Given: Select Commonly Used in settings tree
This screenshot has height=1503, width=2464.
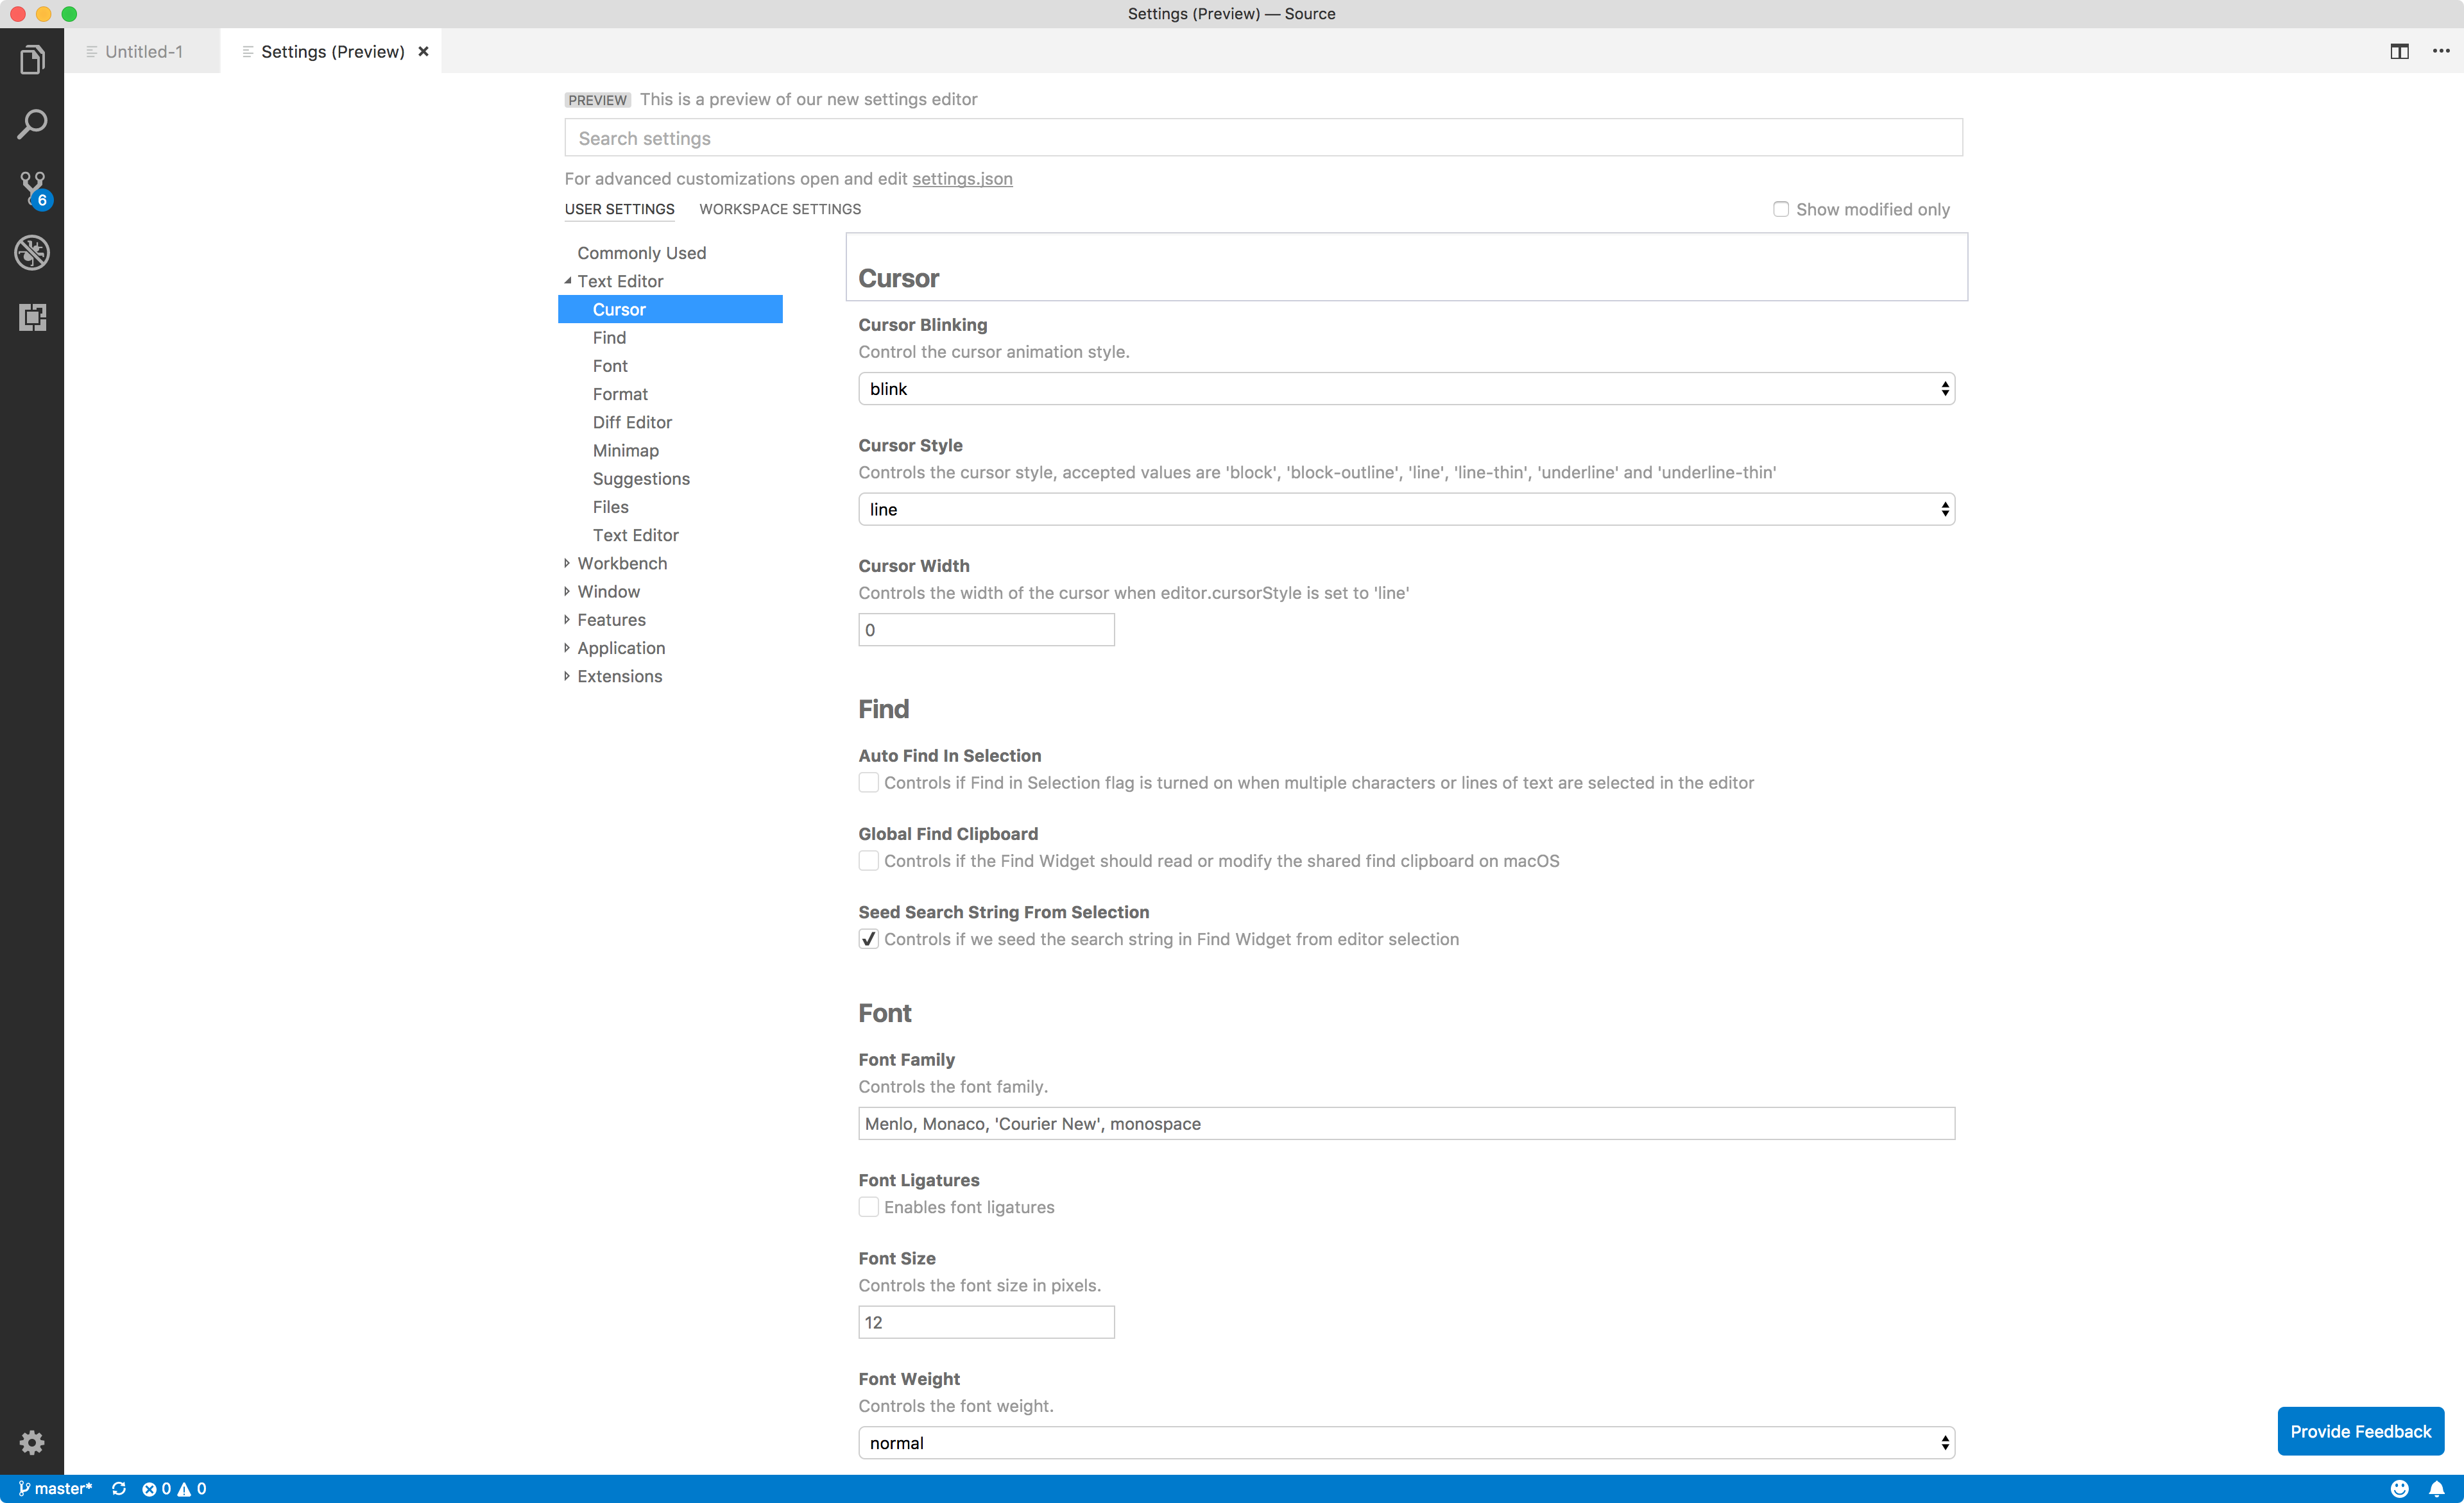Looking at the screenshot, I should pyautogui.click(x=641, y=253).
